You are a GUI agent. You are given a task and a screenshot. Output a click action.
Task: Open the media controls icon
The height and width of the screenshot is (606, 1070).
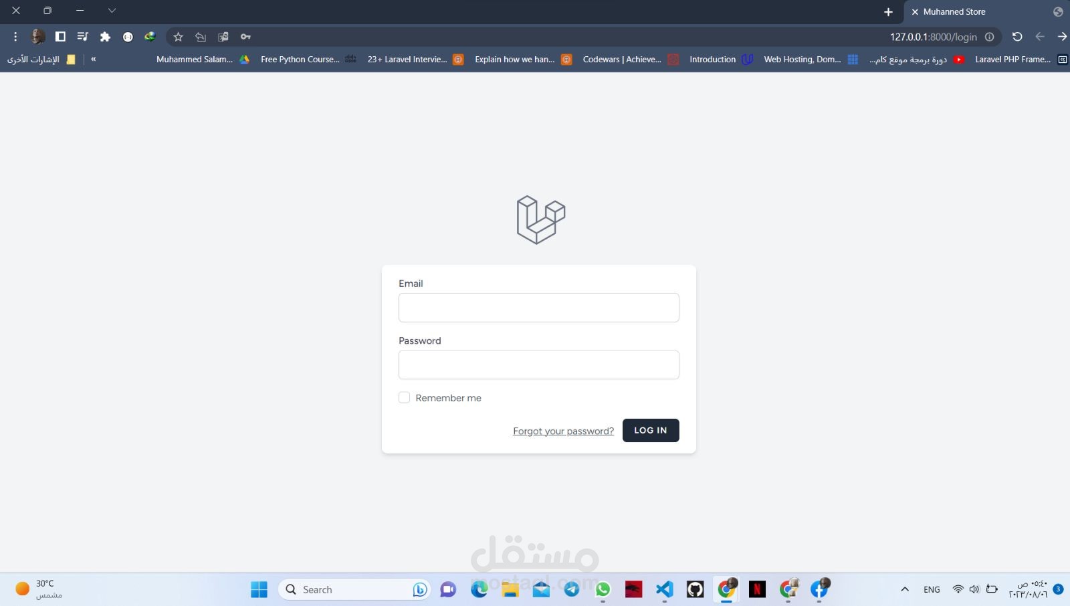[82, 37]
